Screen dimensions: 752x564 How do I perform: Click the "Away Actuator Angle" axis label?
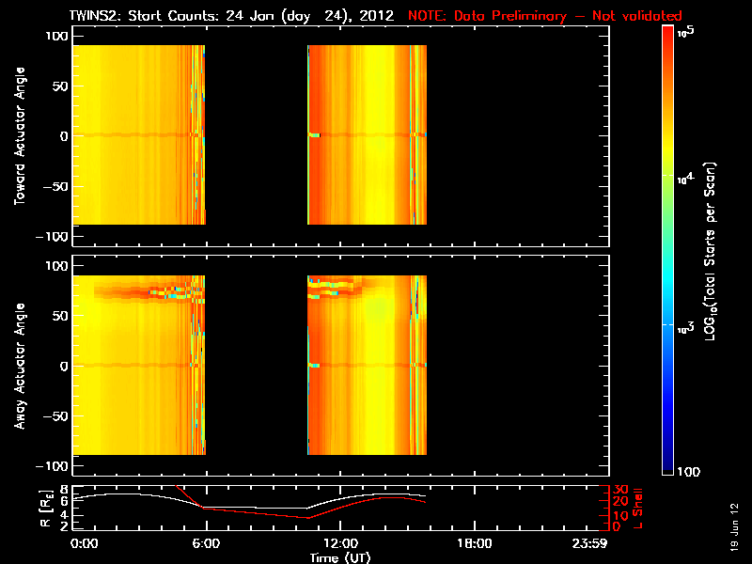pyautogui.click(x=20, y=366)
